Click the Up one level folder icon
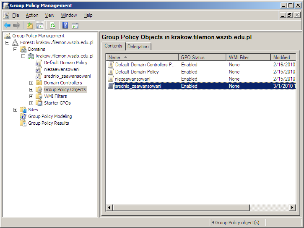The width and height of the screenshot is (304, 228). (x=30, y=26)
